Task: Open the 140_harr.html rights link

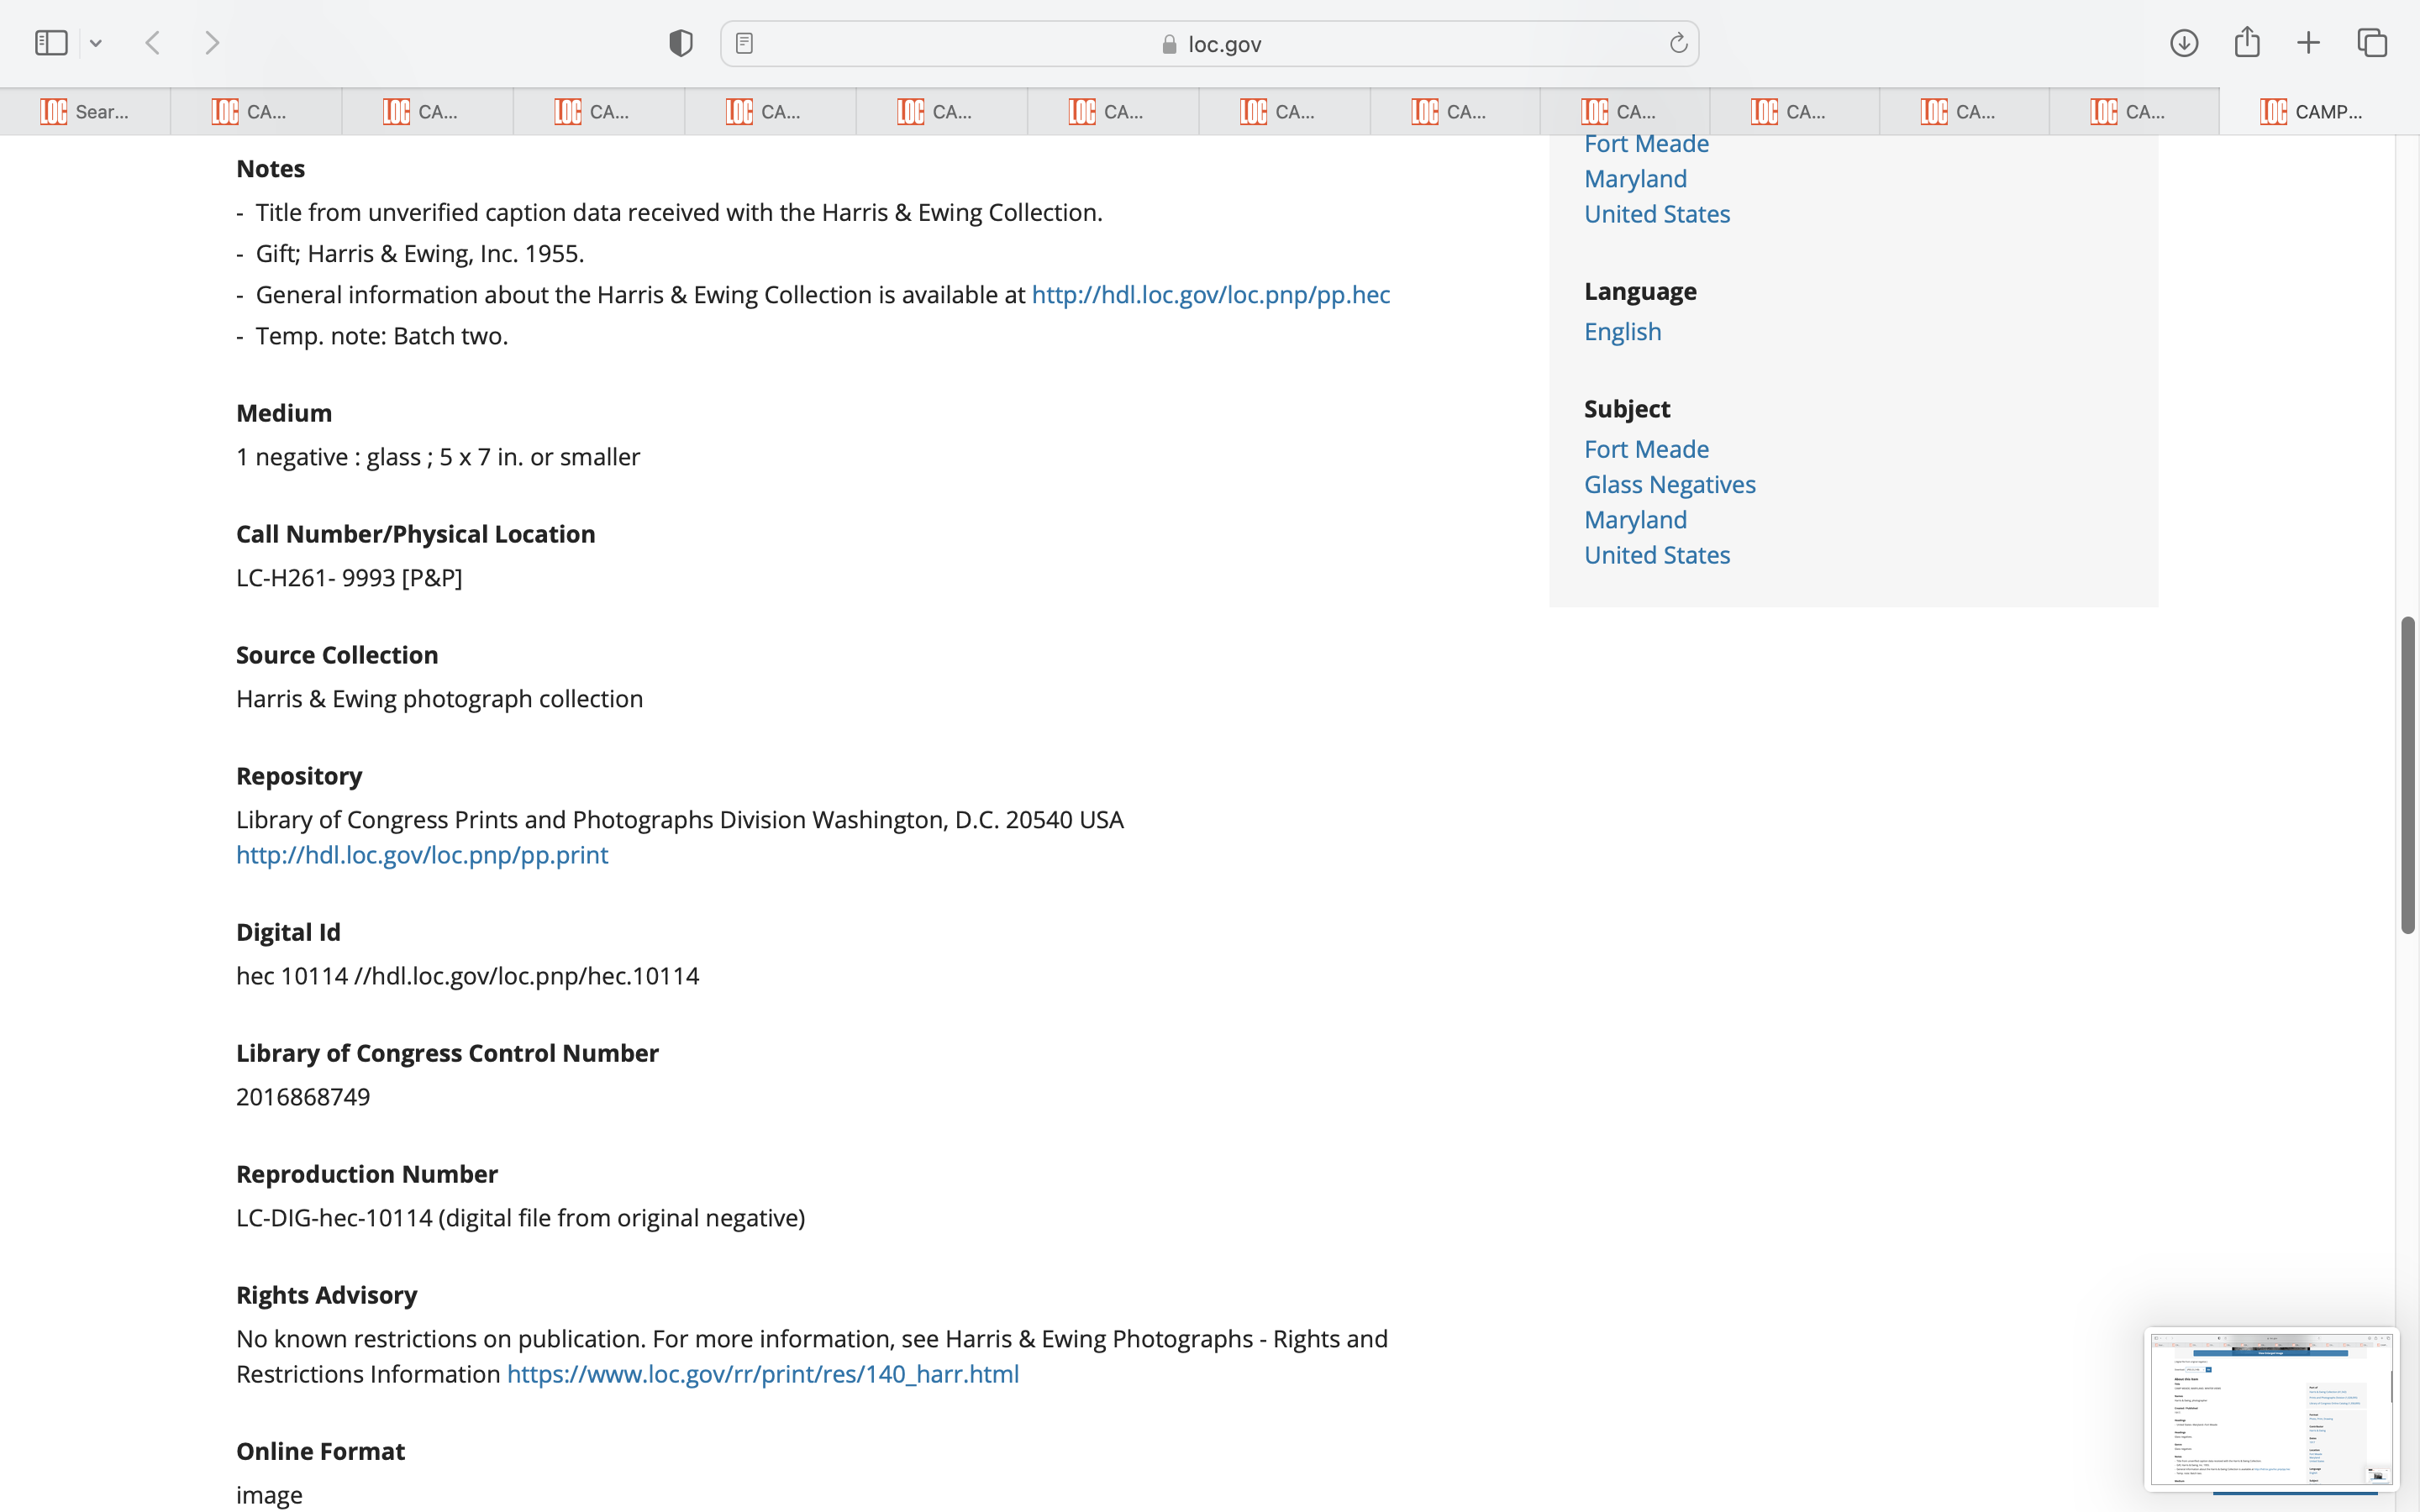Action: tap(763, 1374)
